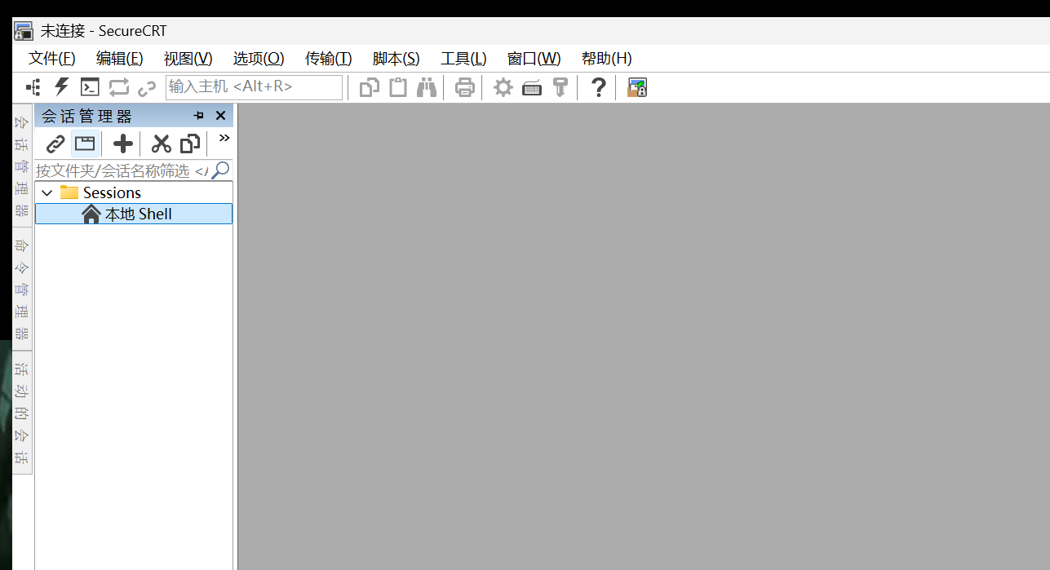Expand the session manager overflow chevron

click(x=223, y=139)
